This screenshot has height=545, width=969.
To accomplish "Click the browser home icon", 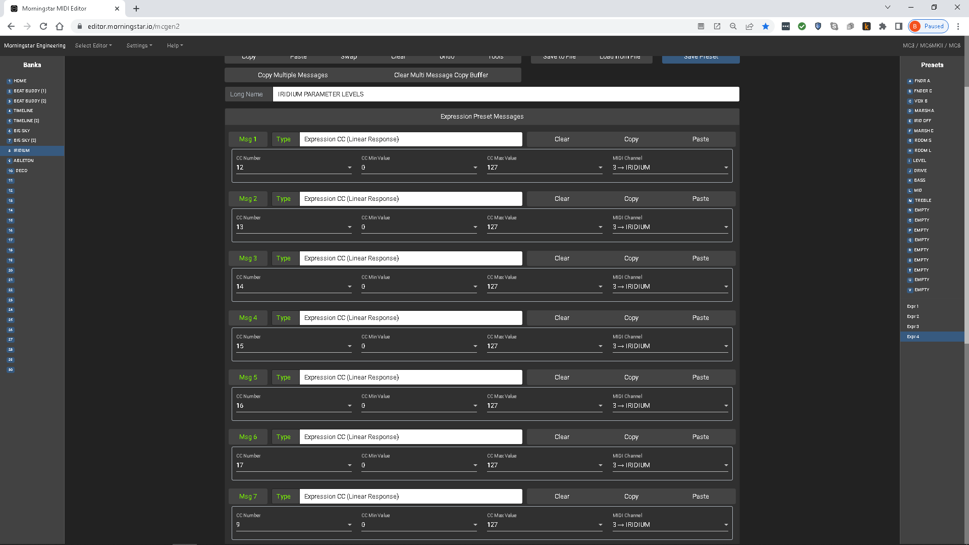I will (x=60, y=26).
